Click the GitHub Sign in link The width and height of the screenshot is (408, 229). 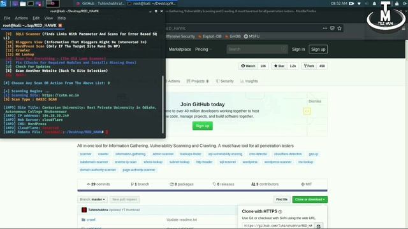(298, 50)
